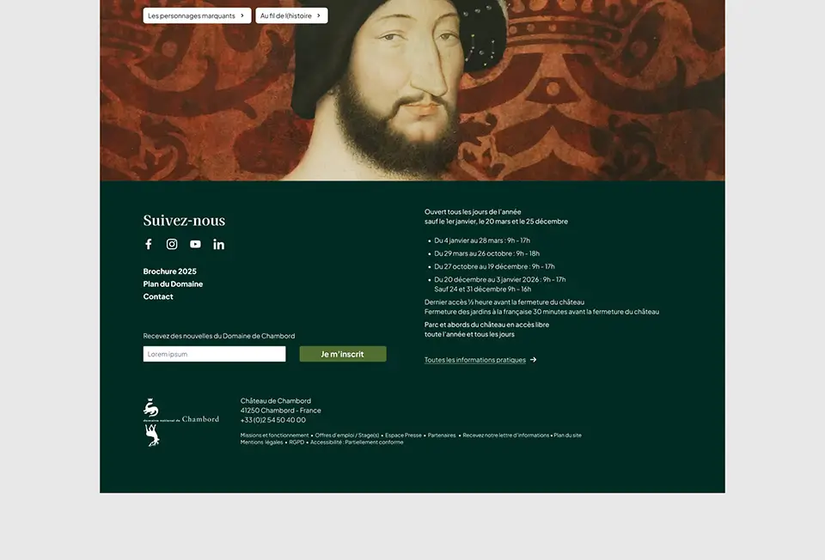
Task: Click the Domaine national de Chambord logo
Action: pos(181,423)
